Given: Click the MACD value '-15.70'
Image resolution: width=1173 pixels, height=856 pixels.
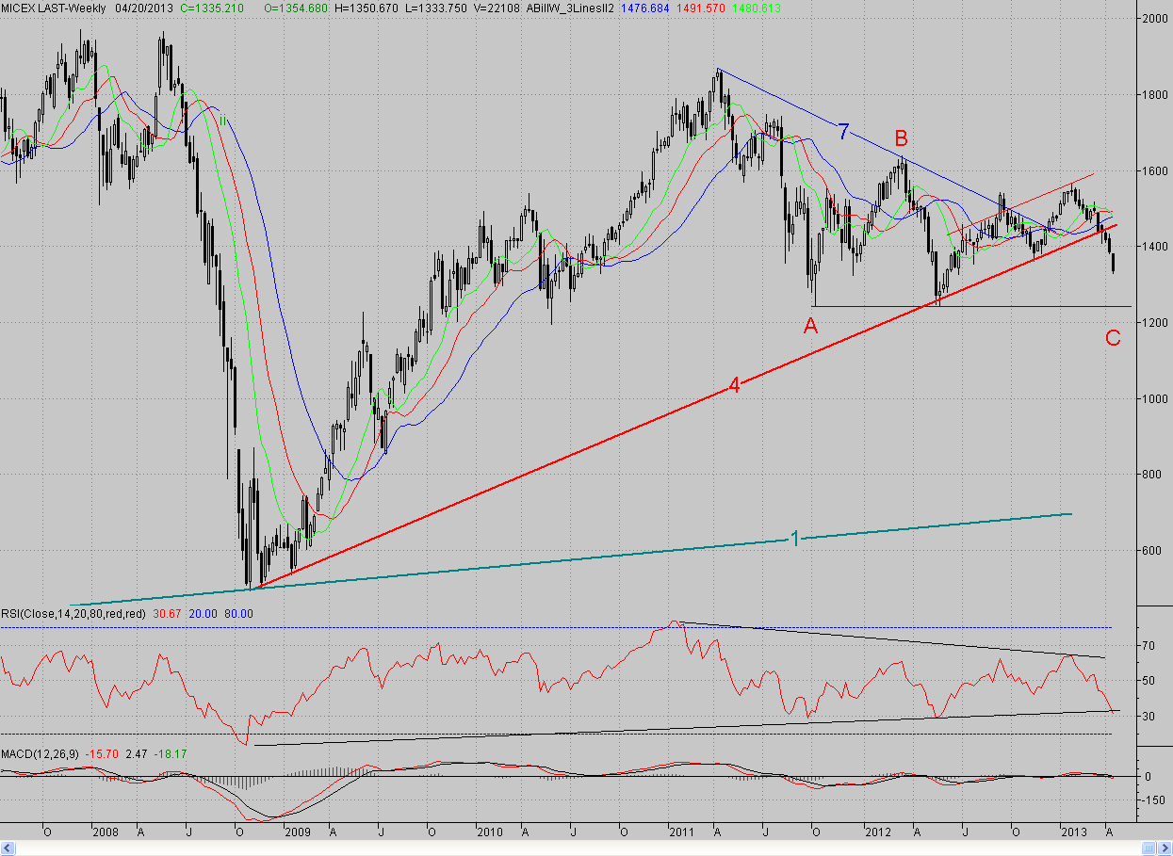Looking at the screenshot, I should pyautogui.click(x=102, y=754).
